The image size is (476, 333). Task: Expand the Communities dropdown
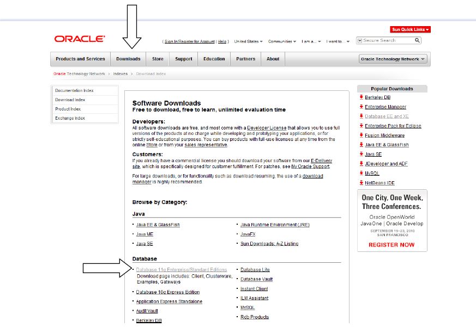[282, 41]
